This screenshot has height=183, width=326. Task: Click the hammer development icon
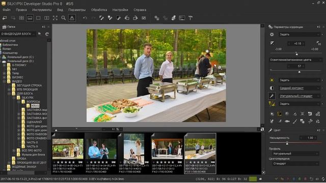190,18
